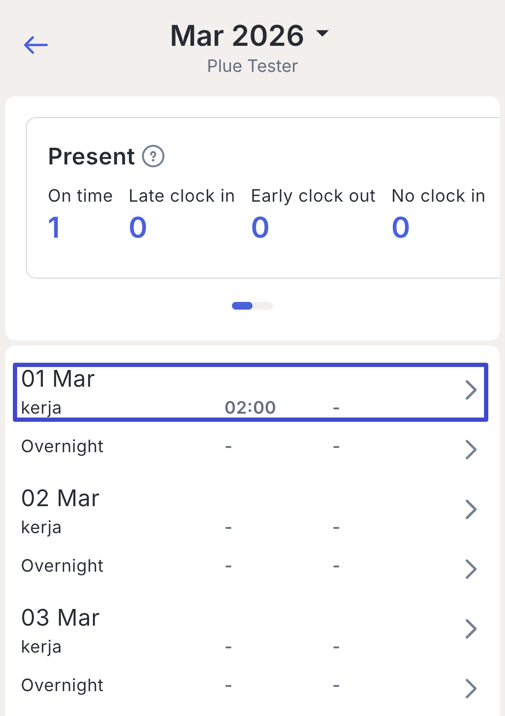
Task: Click the Early clock out count
Action: click(x=260, y=227)
